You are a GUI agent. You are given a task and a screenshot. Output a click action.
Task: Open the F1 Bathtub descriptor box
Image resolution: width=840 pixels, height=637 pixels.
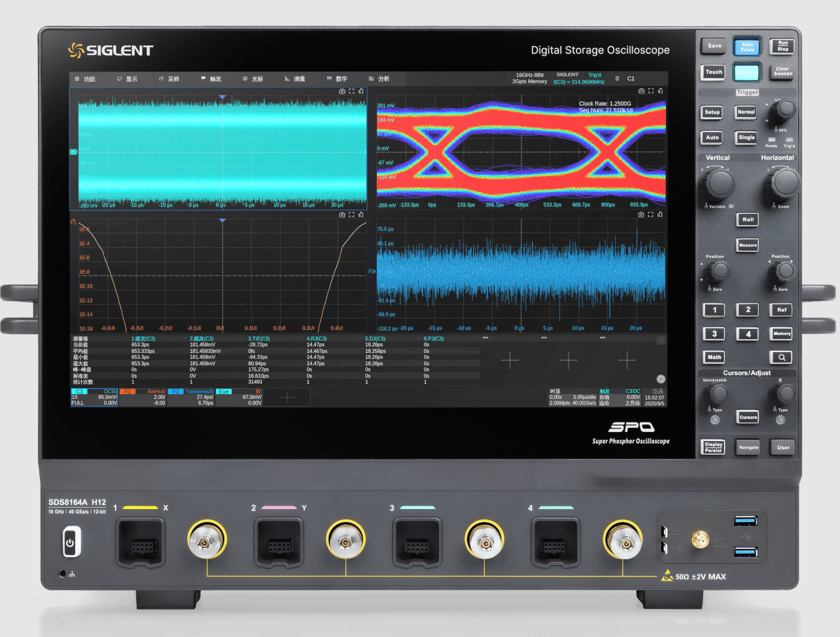coord(142,398)
